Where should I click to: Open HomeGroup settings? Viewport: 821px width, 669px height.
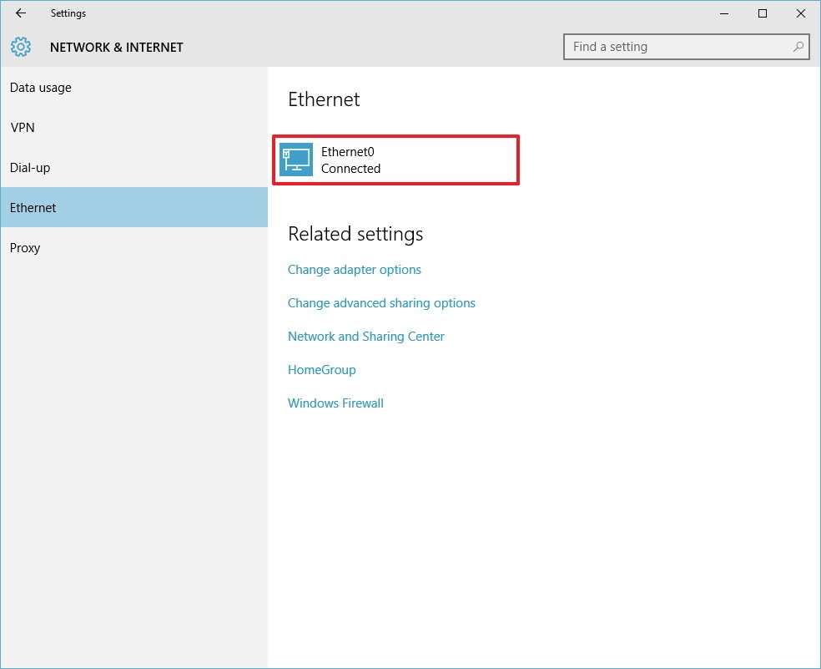pos(321,369)
